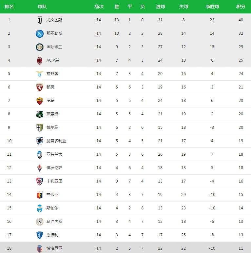Open the 尤文图斯 team name link
The width and height of the screenshot is (251, 253).
54,20
